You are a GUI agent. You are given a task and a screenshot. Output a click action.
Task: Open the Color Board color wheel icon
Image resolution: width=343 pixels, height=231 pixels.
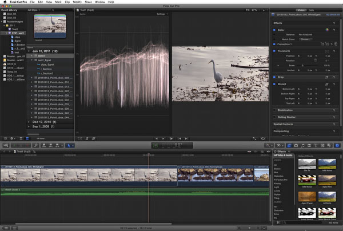327,30
